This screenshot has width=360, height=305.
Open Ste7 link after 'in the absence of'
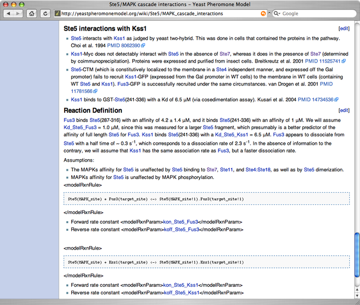click(225, 54)
